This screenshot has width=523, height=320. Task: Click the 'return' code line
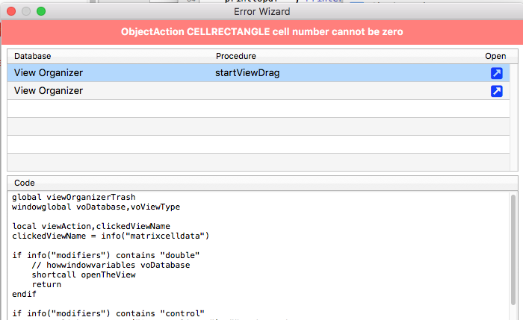[46, 284]
